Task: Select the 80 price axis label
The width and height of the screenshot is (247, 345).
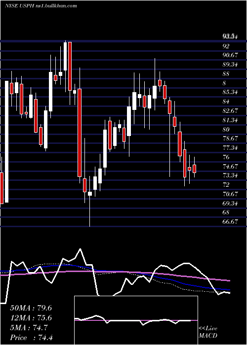Action: pyautogui.click(x=226, y=129)
